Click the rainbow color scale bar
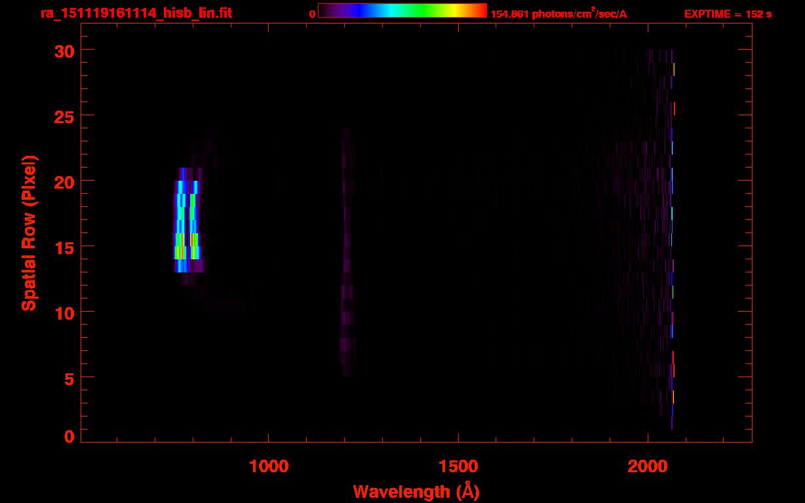 point(402,10)
